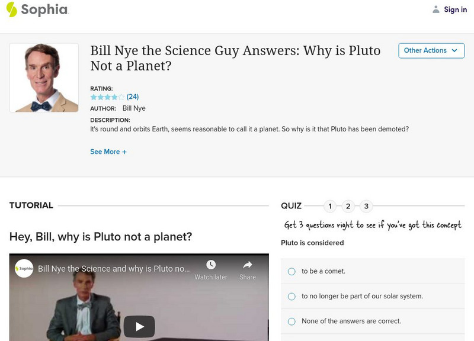Viewport: 474px width, 341px height.
Task: Go to quiz question 2
Action: [x=348, y=207]
